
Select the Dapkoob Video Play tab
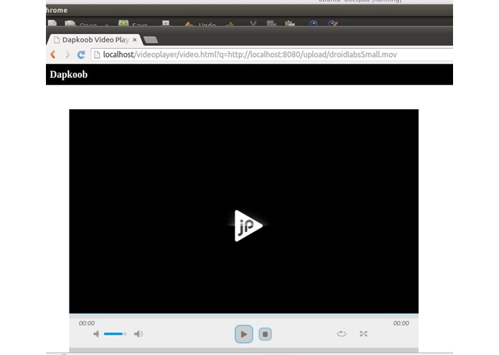click(x=94, y=40)
